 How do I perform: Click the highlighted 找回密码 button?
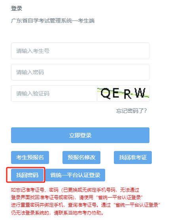[x=27, y=175]
